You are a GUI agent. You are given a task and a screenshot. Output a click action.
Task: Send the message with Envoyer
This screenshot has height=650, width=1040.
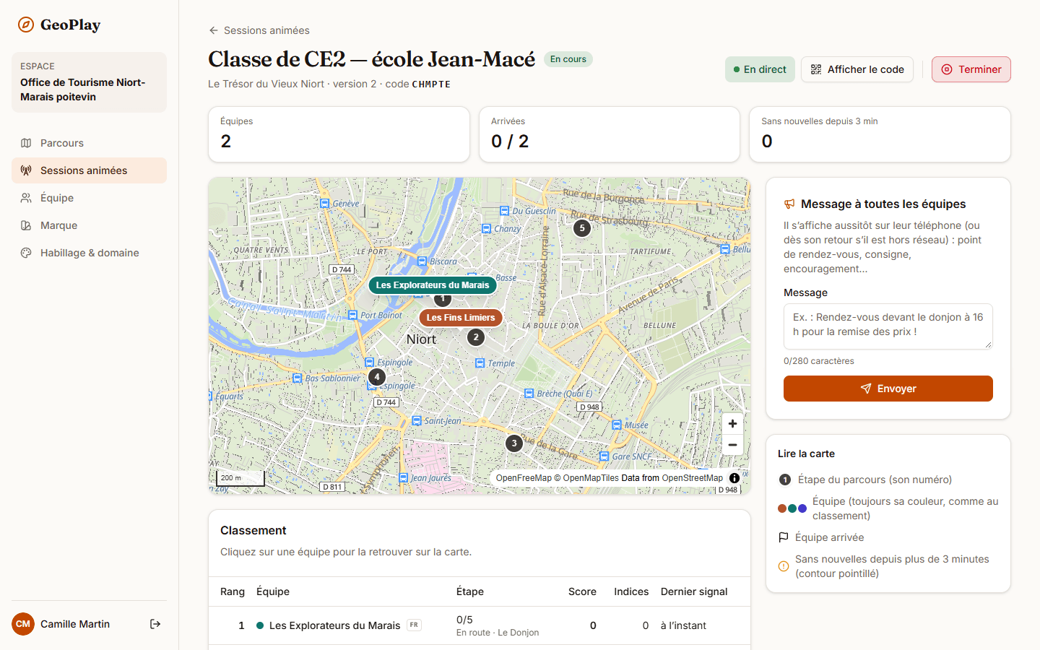888,389
